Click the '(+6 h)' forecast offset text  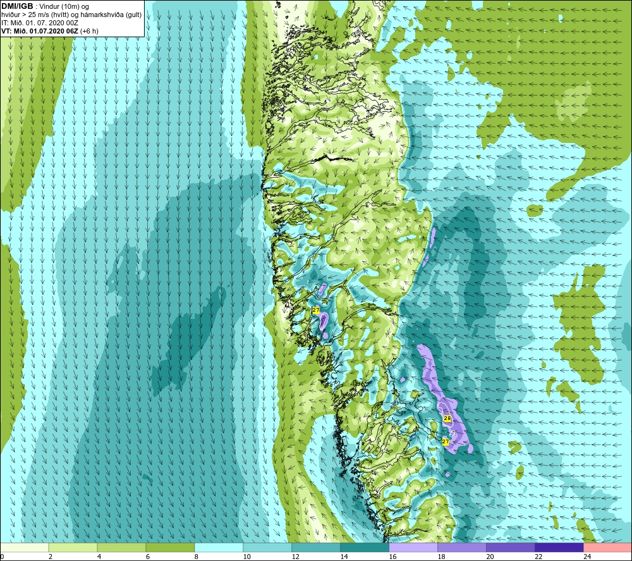[x=90, y=30]
